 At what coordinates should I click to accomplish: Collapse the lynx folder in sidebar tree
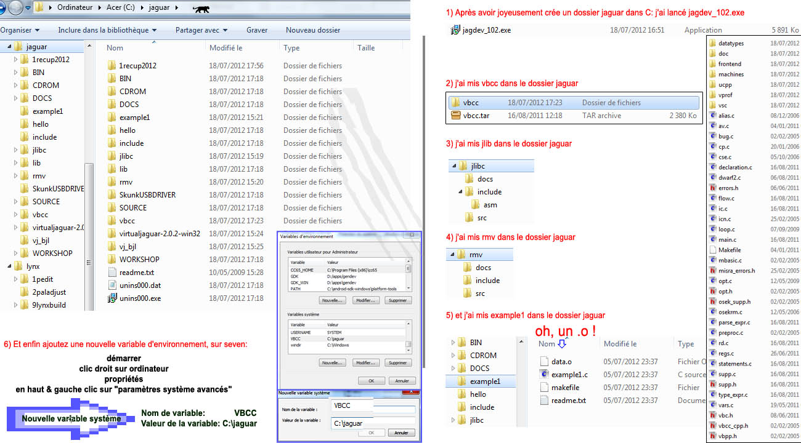[x=8, y=266]
